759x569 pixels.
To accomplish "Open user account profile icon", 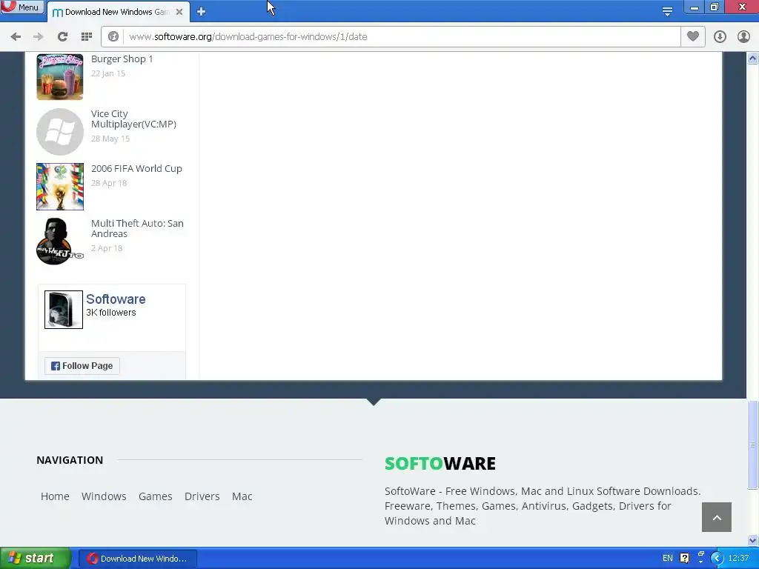I will point(743,37).
